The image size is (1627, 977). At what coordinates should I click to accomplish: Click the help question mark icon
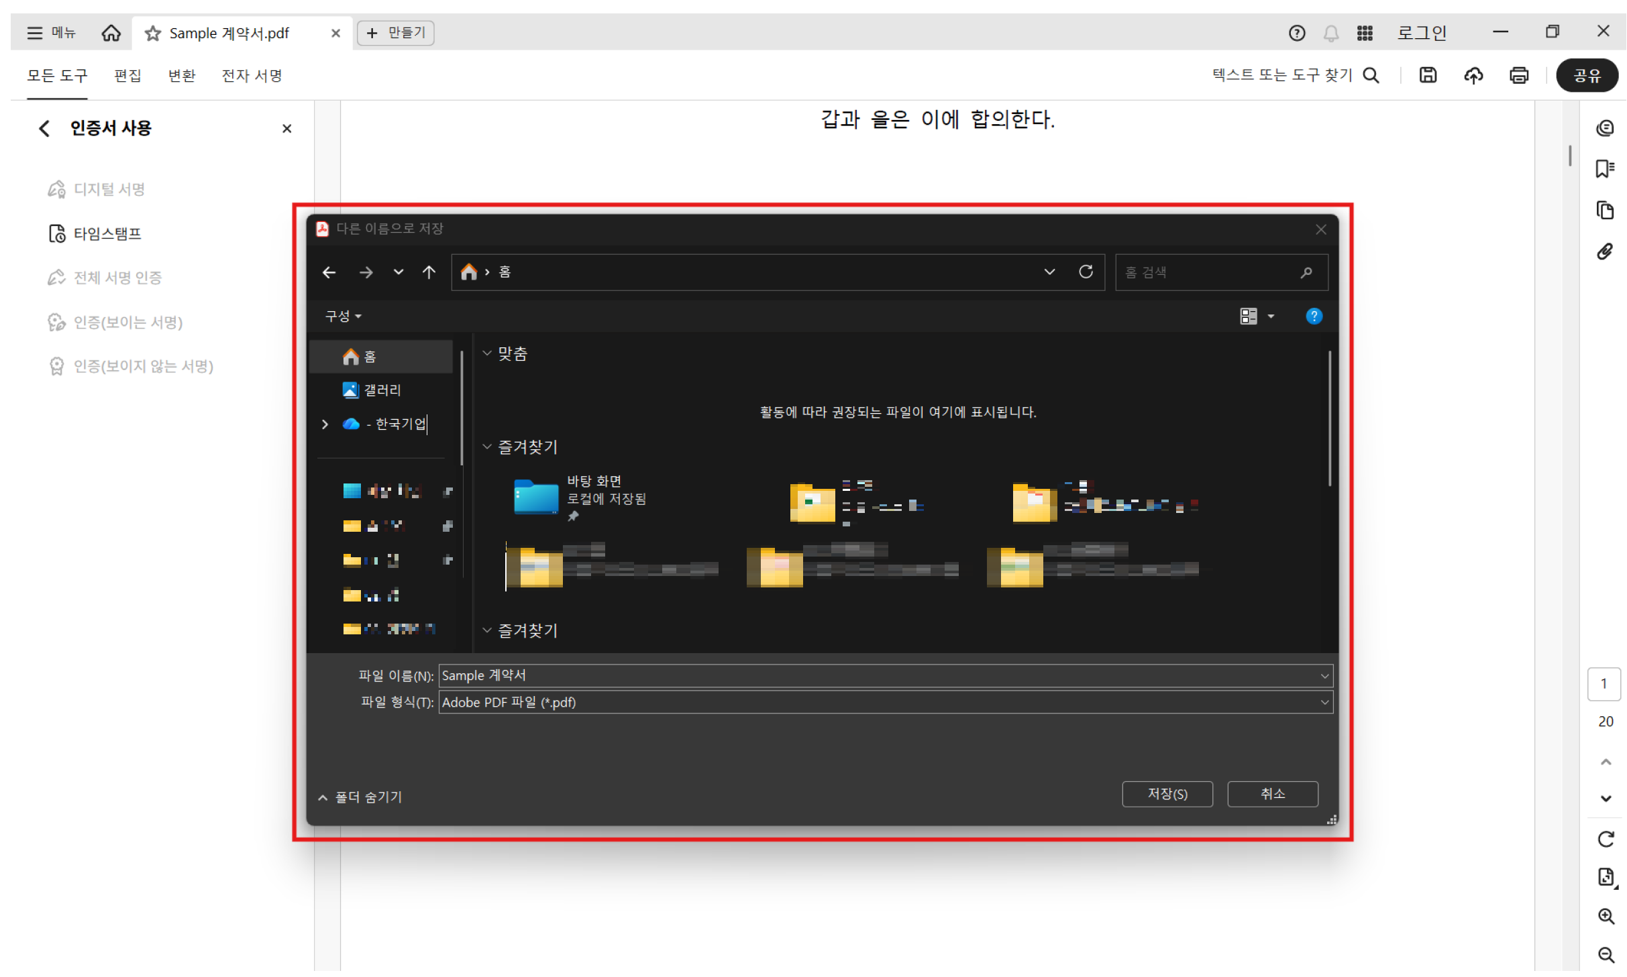pyautogui.click(x=1297, y=33)
